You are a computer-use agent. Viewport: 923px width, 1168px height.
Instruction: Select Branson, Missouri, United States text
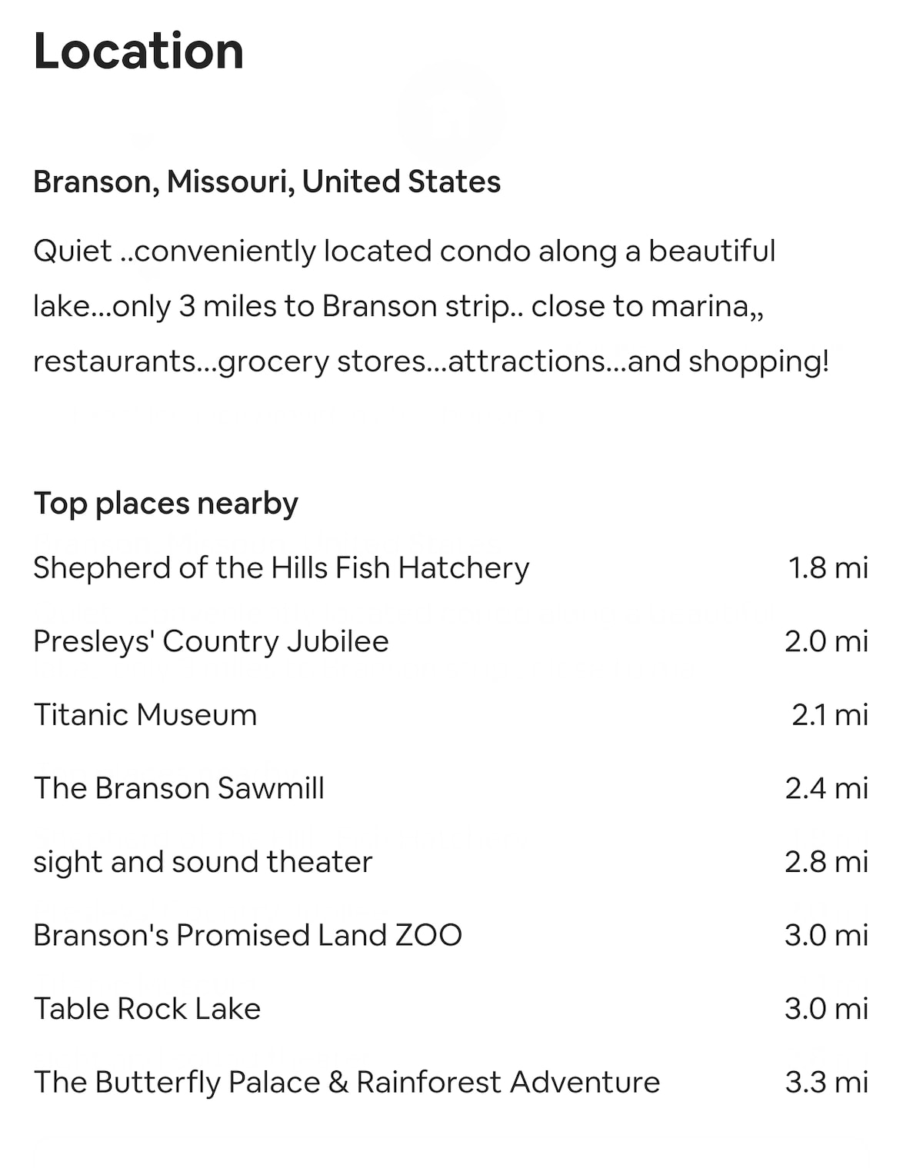pos(267,182)
